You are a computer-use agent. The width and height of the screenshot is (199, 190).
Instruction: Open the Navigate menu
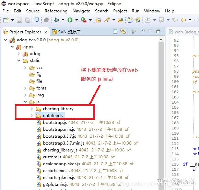(x=81, y=11)
